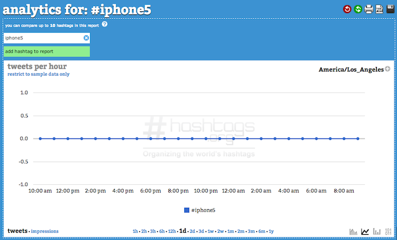
Task: Click the restrict to sample data only link
Action: tap(39, 74)
